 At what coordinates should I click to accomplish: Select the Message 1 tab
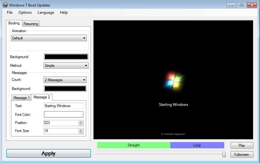(x=22, y=98)
